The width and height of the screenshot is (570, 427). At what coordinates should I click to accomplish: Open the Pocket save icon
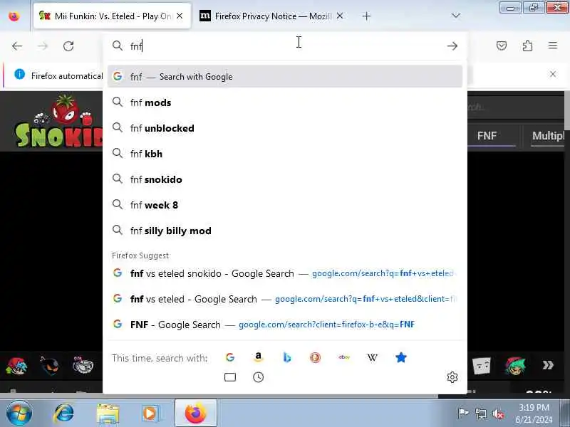(502, 46)
